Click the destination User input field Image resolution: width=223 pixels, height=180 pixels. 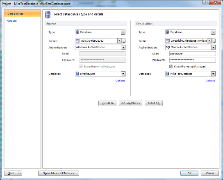pos(192,54)
